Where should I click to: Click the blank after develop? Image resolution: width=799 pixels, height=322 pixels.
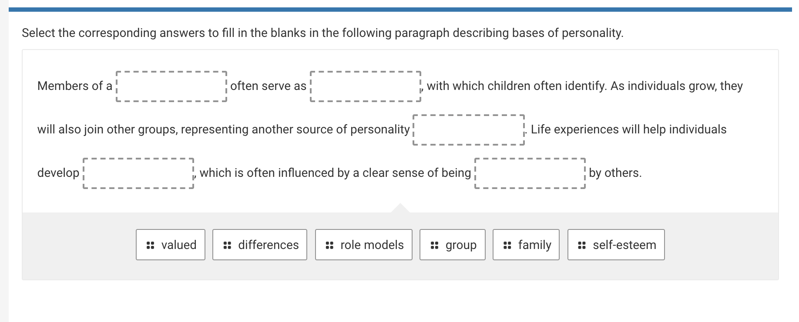(x=138, y=173)
